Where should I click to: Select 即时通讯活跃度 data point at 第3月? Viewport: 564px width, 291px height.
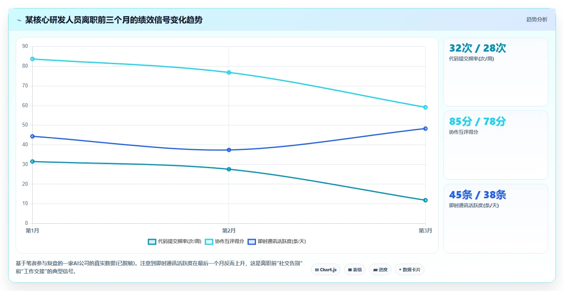click(x=425, y=129)
